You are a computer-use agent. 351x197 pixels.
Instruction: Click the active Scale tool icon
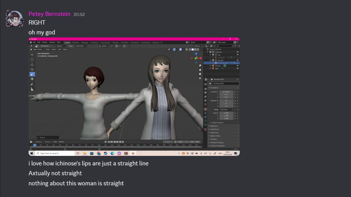coord(32,74)
